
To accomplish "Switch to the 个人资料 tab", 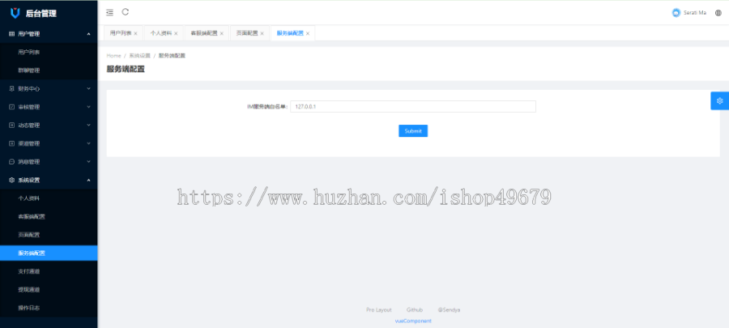I will pos(161,33).
